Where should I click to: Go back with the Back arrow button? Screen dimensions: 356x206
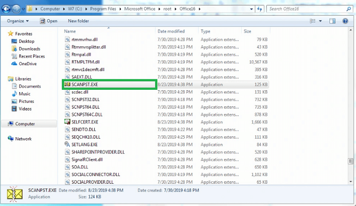(x=6, y=9)
